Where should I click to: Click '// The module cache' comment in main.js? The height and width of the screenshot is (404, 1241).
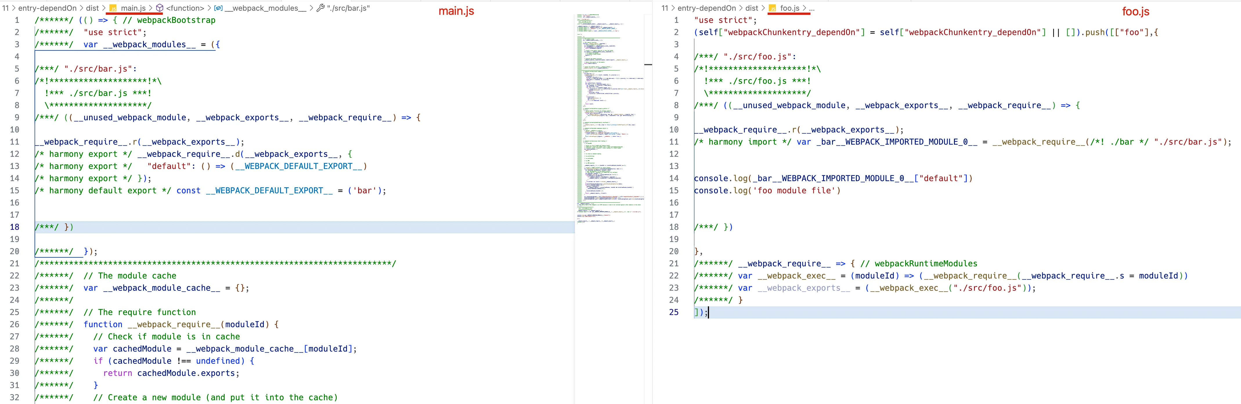(130, 276)
